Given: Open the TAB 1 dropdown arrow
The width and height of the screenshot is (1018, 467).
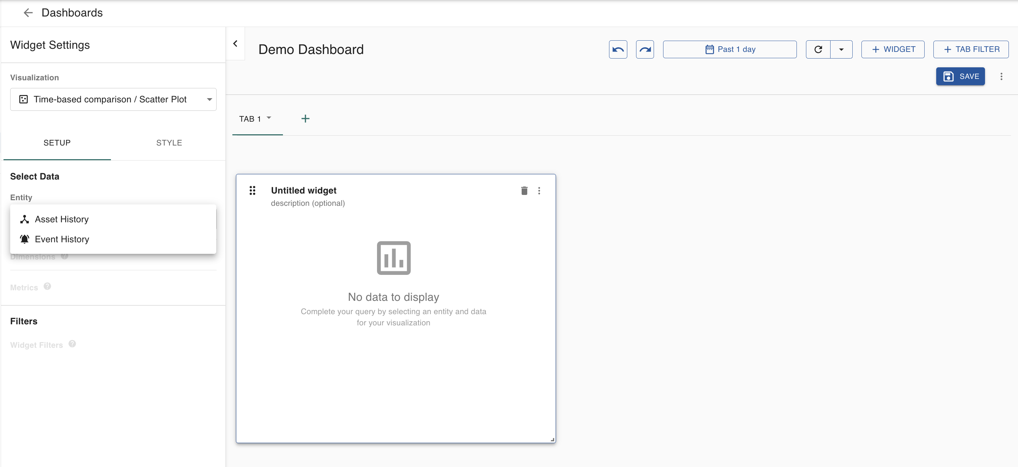Looking at the screenshot, I should tap(269, 118).
